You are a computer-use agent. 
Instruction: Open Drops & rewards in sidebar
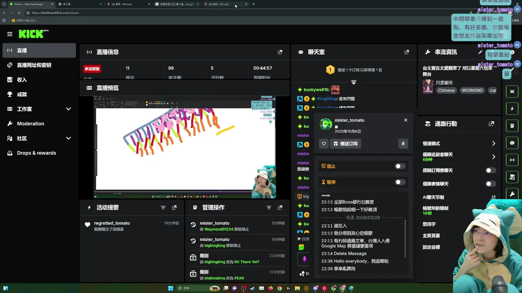click(x=39, y=153)
